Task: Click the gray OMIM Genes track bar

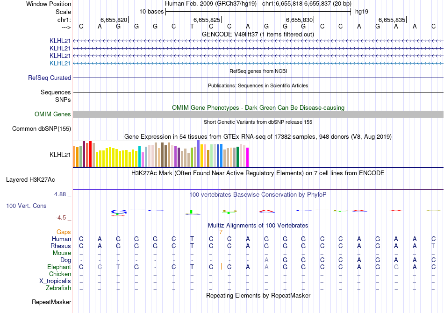Action: [258, 114]
